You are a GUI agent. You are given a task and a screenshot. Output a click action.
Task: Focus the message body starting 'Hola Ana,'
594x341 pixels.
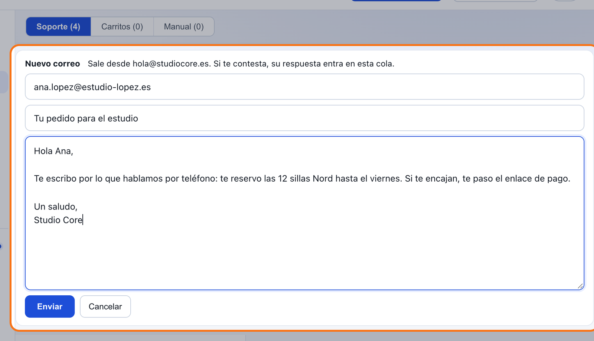pyautogui.click(x=304, y=213)
